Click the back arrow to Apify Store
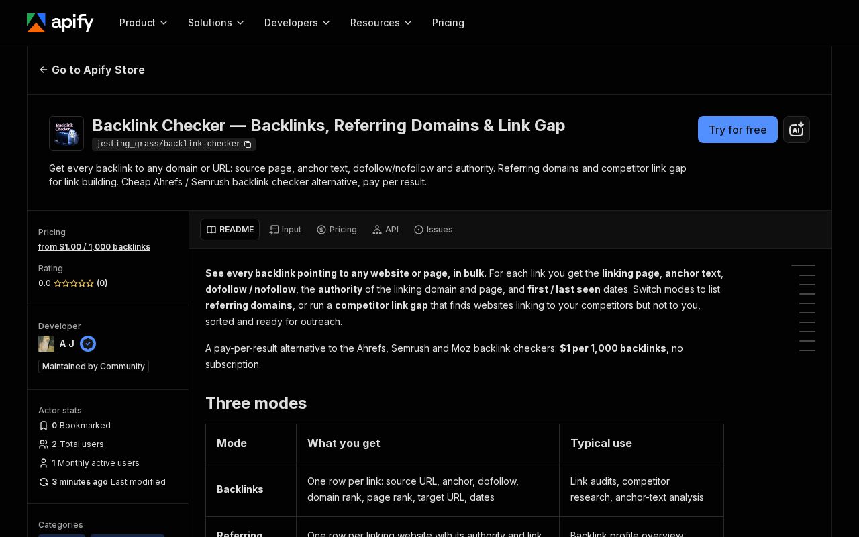Viewport: 859px width, 537px height. 44,70
